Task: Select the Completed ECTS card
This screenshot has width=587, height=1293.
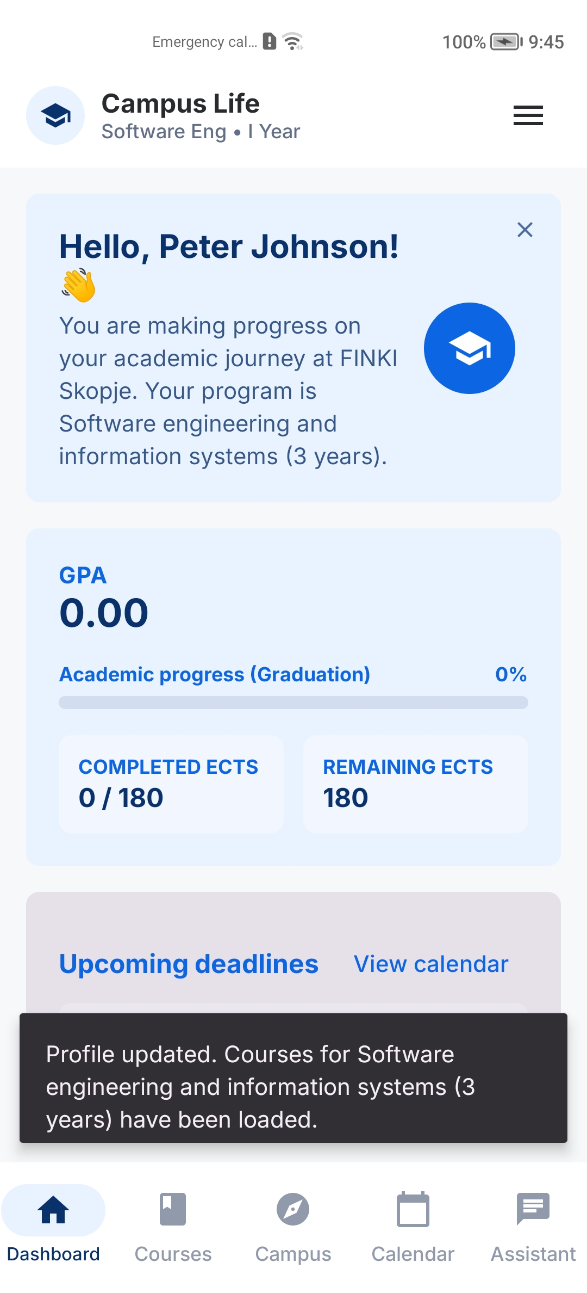Action: [171, 784]
